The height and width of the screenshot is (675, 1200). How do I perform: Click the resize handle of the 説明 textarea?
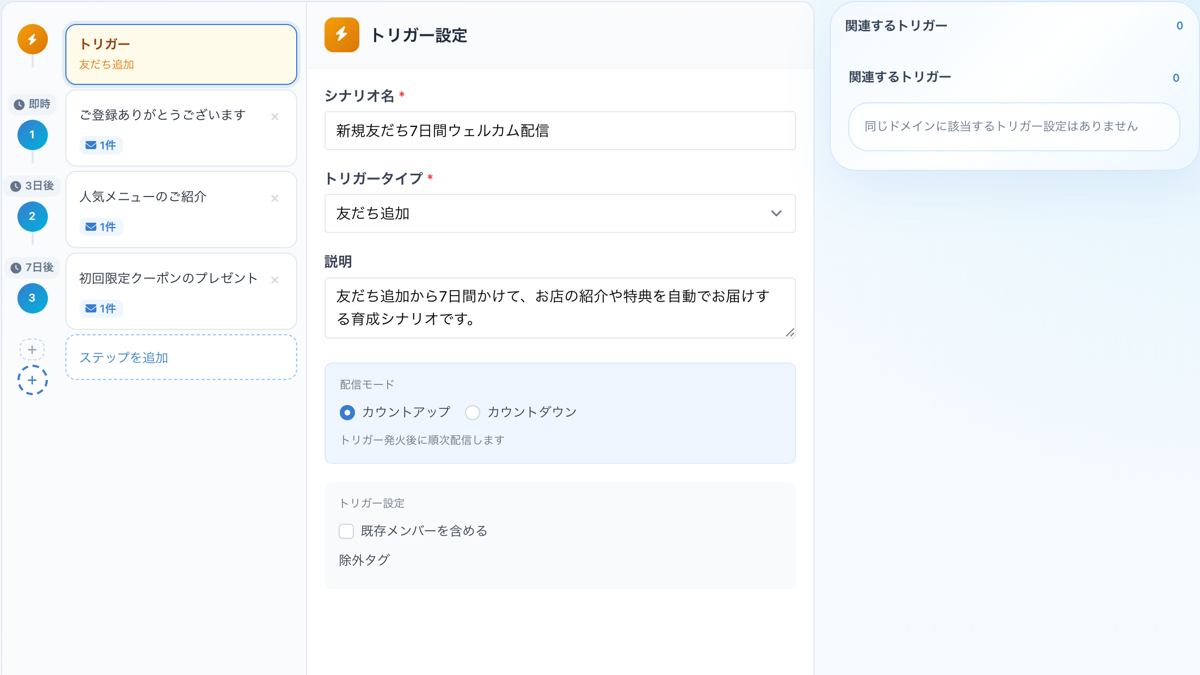pos(790,333)
